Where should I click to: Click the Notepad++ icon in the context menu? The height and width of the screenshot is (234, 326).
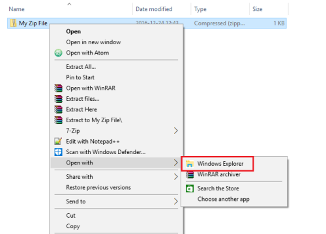click(x=58, y=142)
